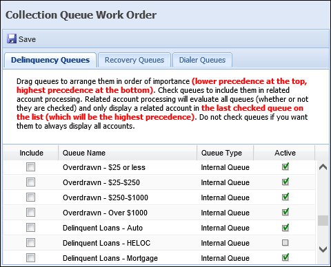The width and height of the screenshot is (331, 267).
Task: Select the 'Delinquent Loans - Mortgage' queue name
Action: (110, 258)
